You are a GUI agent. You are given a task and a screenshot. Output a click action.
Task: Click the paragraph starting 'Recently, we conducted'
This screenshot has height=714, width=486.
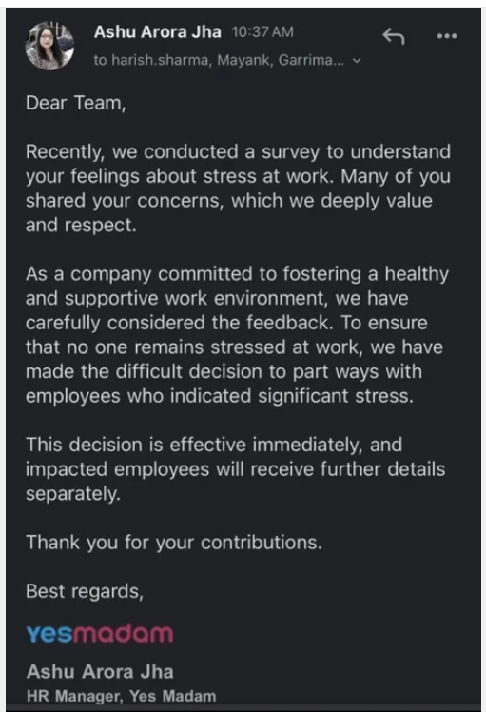238,188
